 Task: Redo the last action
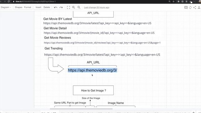[x=61, y=8]
